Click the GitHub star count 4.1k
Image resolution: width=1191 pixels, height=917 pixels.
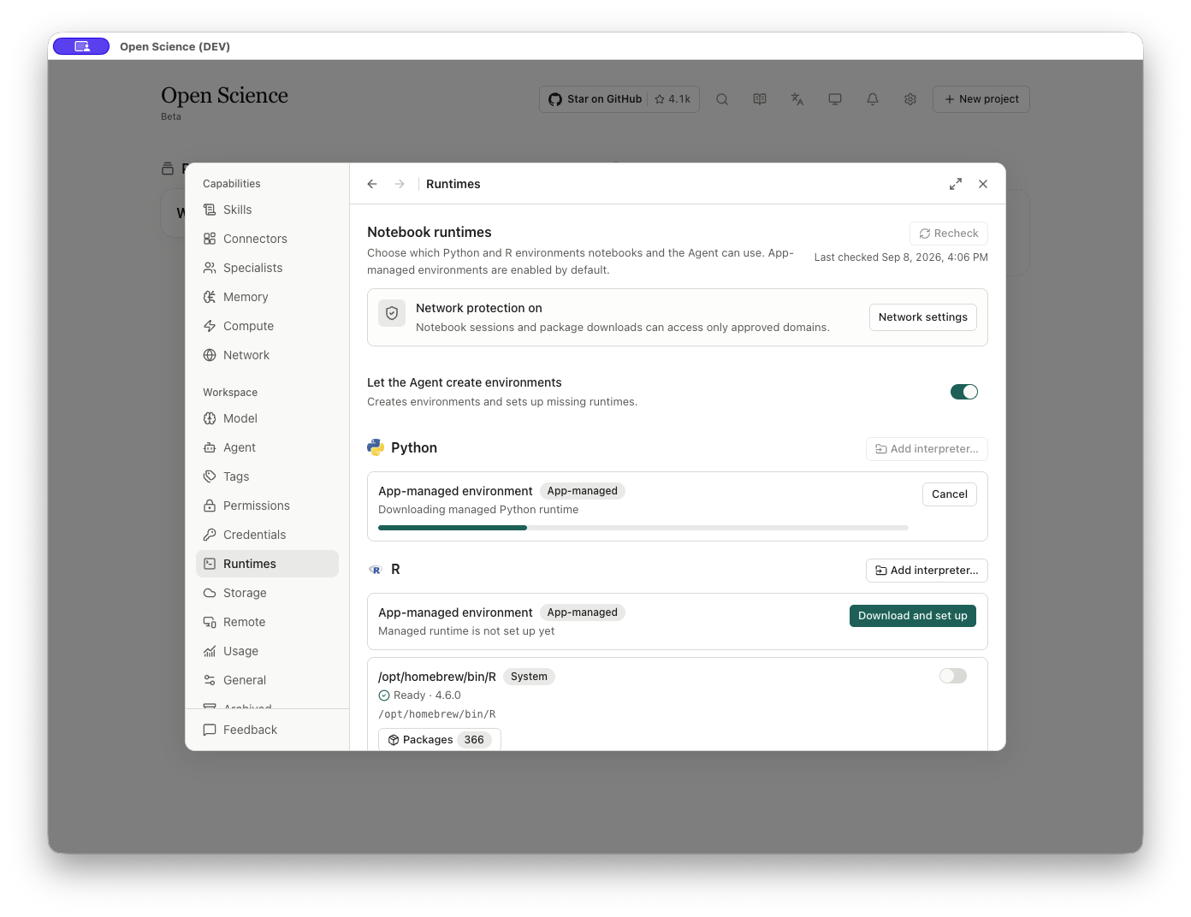(x=673, y=99)
